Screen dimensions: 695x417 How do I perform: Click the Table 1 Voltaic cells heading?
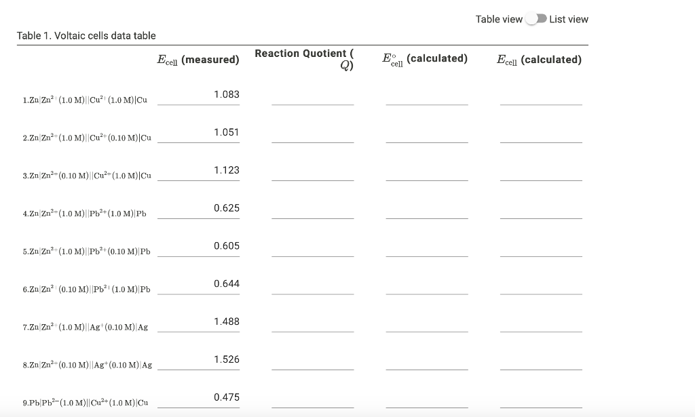[87, 35]
